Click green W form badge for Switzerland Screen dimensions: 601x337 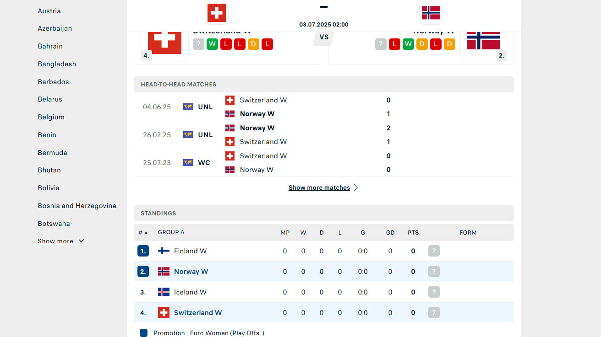pos(212,44)
